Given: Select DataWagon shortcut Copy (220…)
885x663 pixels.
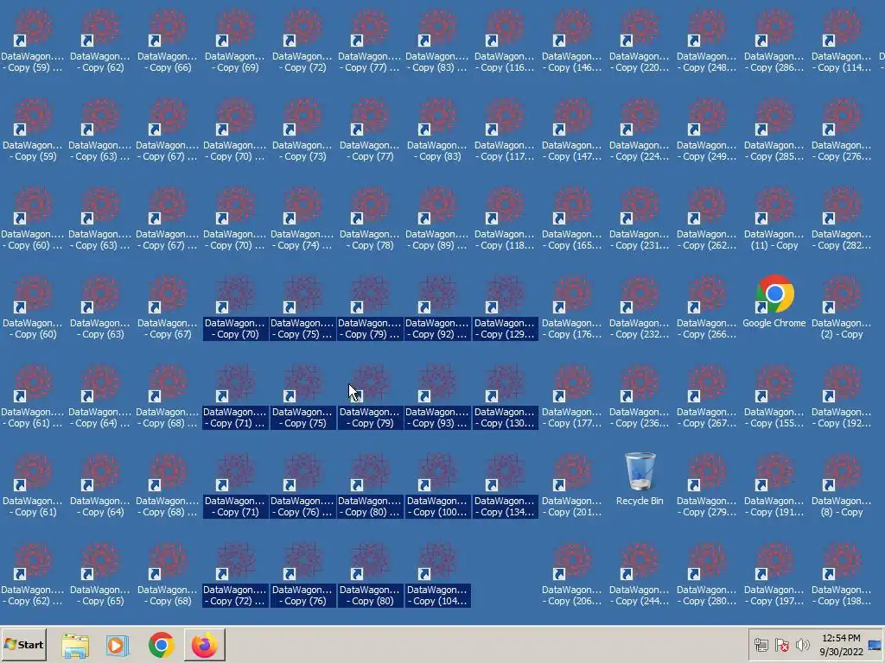Looking at the screenshot, I should (640, 41).
